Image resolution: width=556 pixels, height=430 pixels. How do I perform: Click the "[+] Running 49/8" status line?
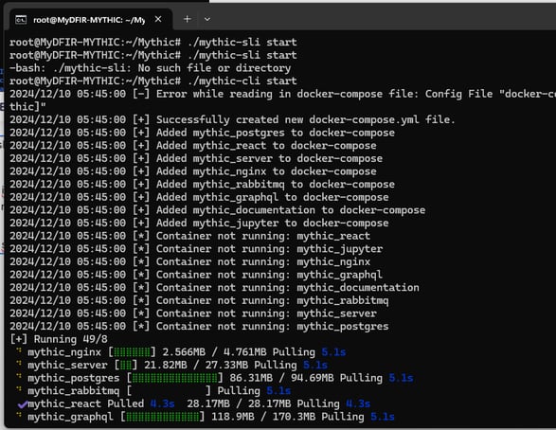tap(59, 339)
